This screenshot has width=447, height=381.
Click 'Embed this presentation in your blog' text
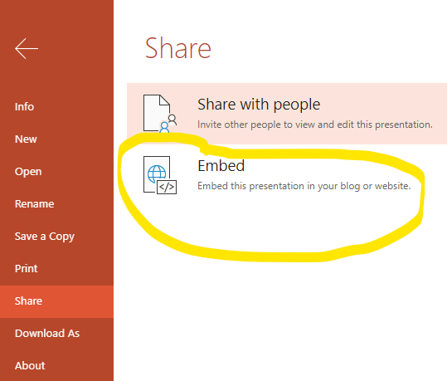304,186
